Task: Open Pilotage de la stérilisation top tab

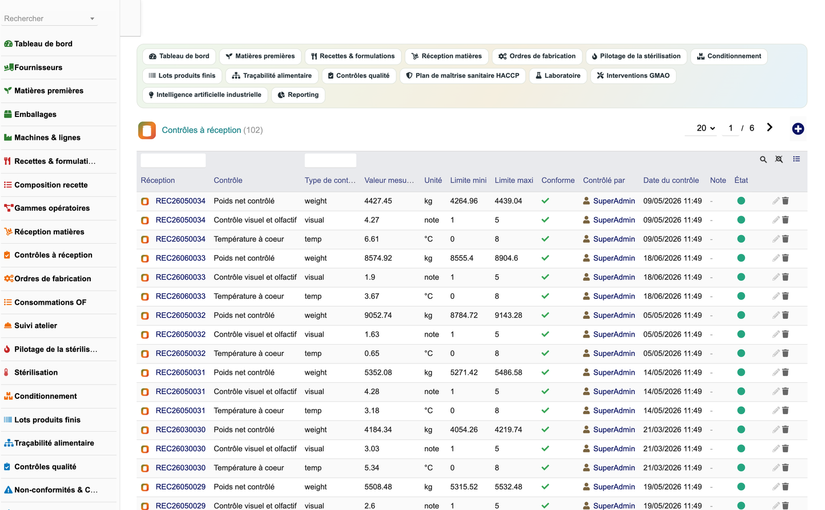Action: (636, 56)
